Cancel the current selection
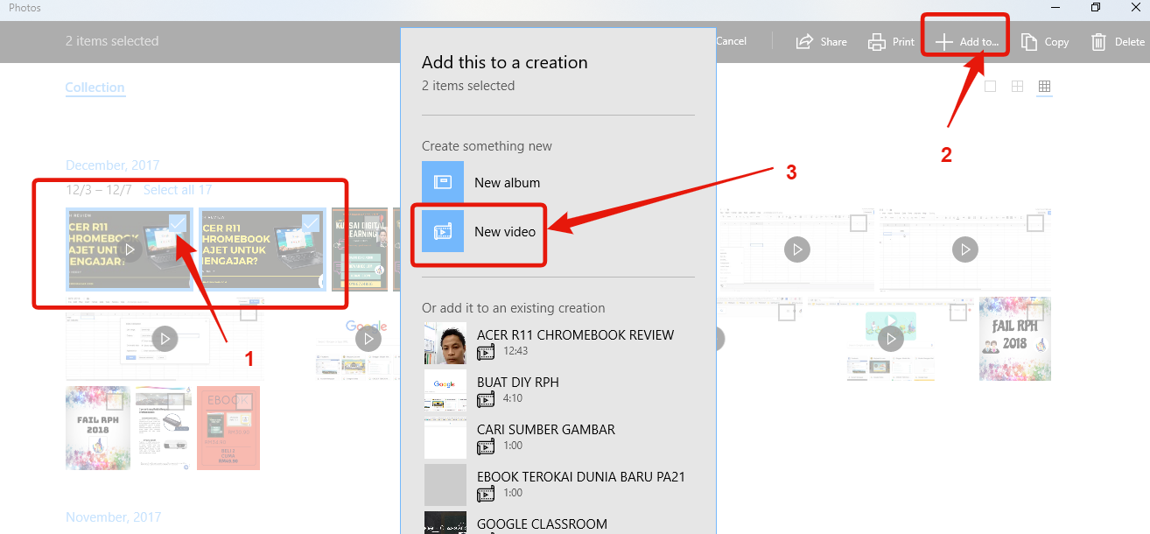This screenshot has height=534, width=1150. click(x=731, y=41)
